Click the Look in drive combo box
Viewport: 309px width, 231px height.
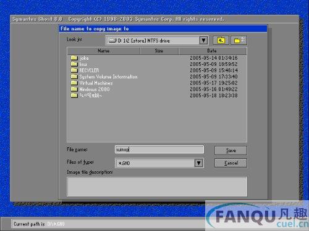[x=157, y=40]
